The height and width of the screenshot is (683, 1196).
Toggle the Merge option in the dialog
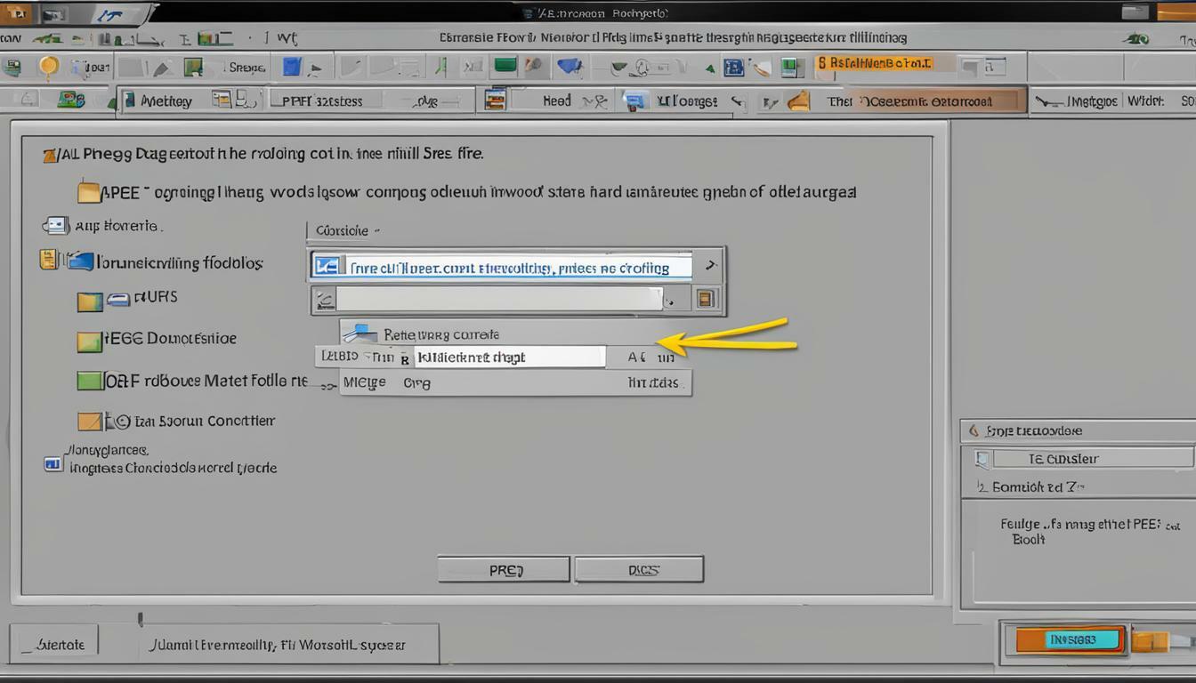point(364,381)
